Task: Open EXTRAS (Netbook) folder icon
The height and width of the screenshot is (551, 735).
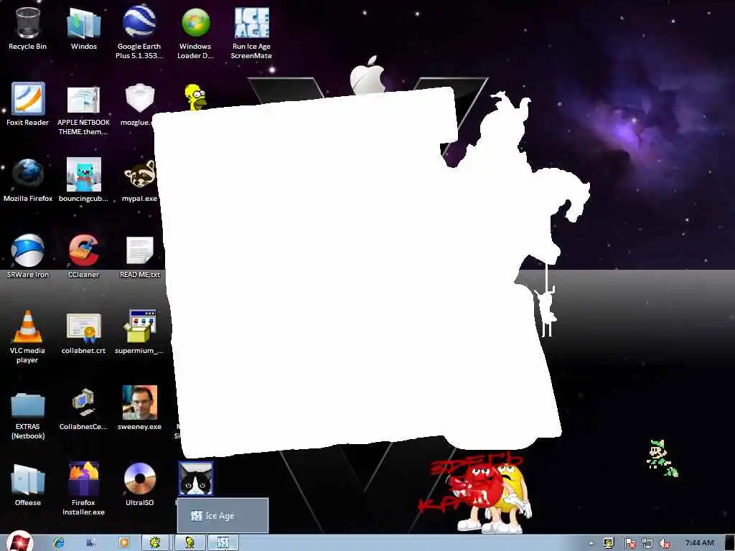Action: (28, 415)
